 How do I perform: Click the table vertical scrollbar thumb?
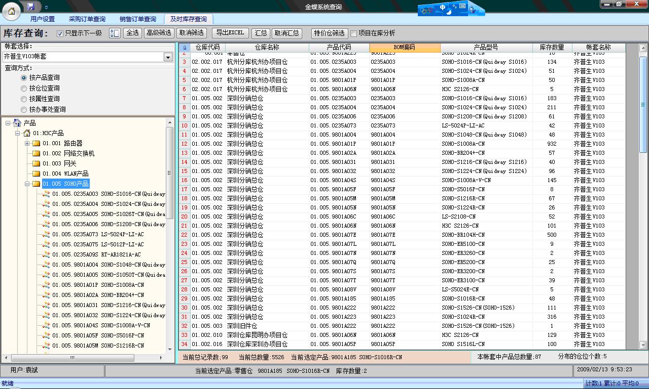(643, 106)
